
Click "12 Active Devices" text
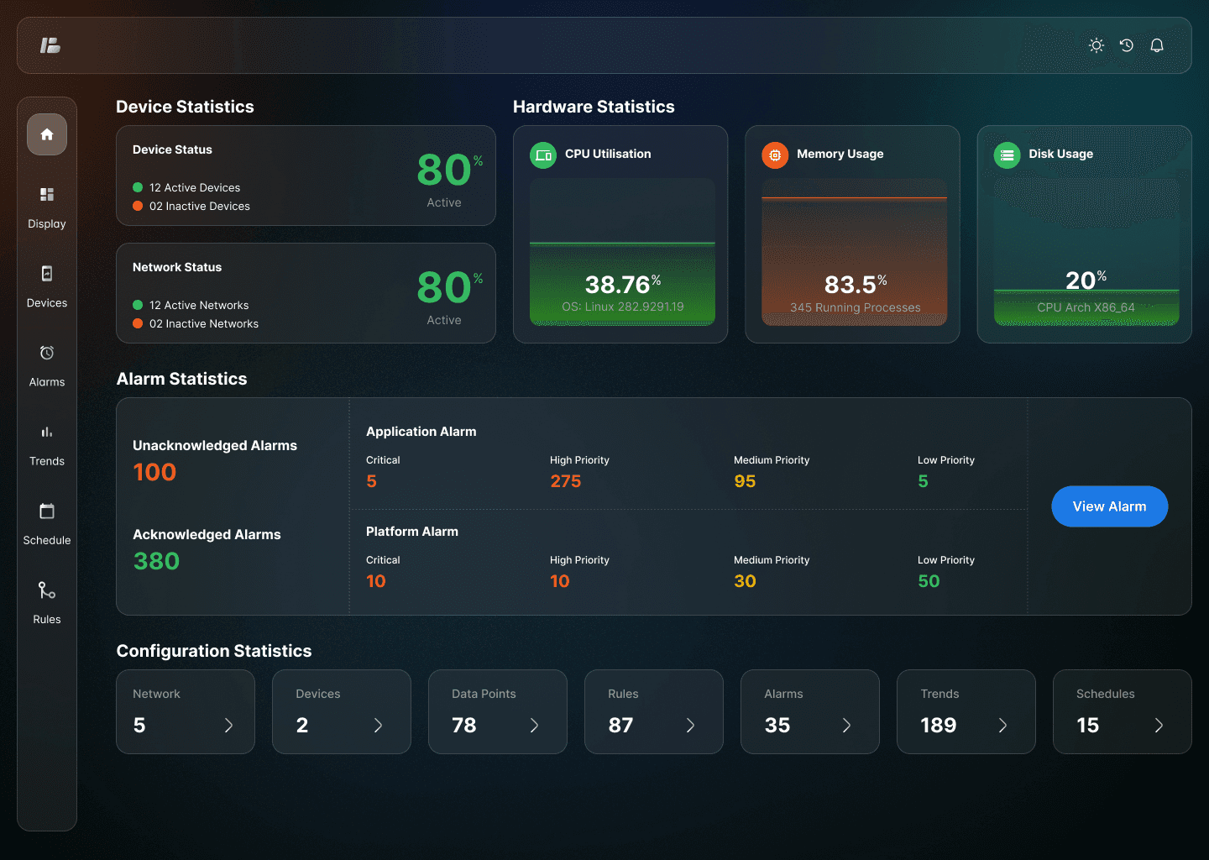click(x=195, y=187)
